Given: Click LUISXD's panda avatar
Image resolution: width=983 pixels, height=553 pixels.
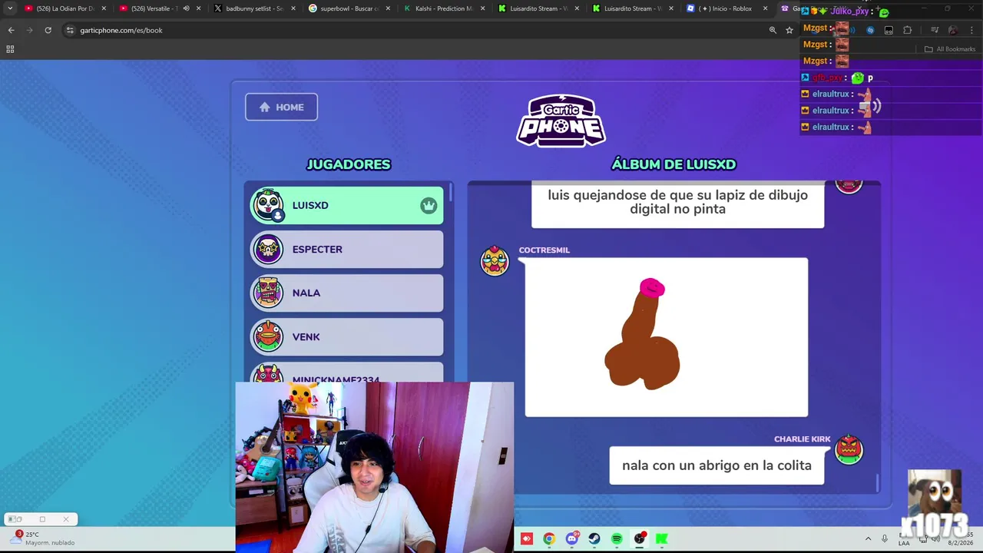Looking at the screenshot, I should [268, 205].
